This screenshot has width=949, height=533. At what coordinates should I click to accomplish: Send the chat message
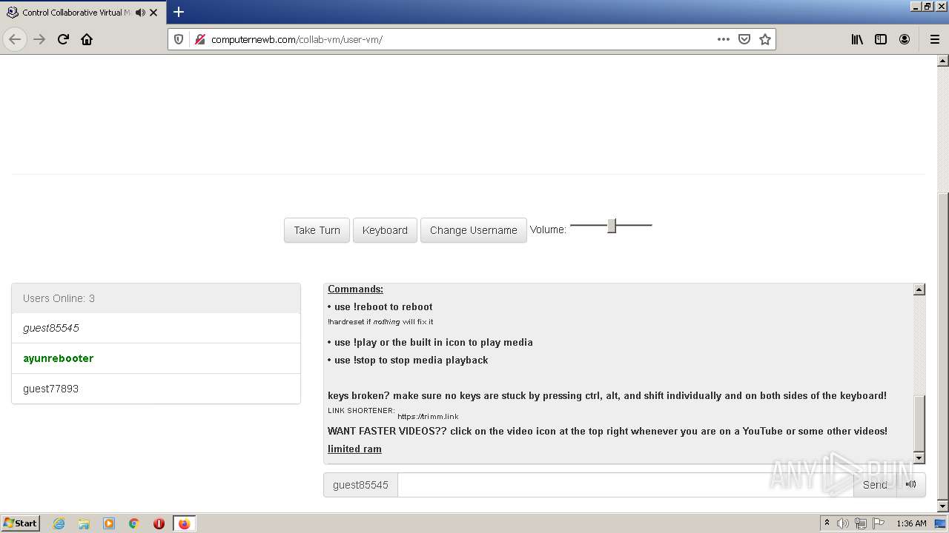(875, 485)
